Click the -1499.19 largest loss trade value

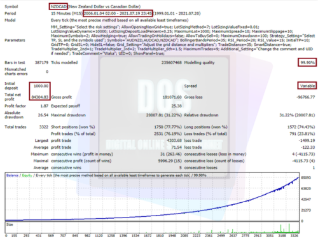(x=307, y=141)
